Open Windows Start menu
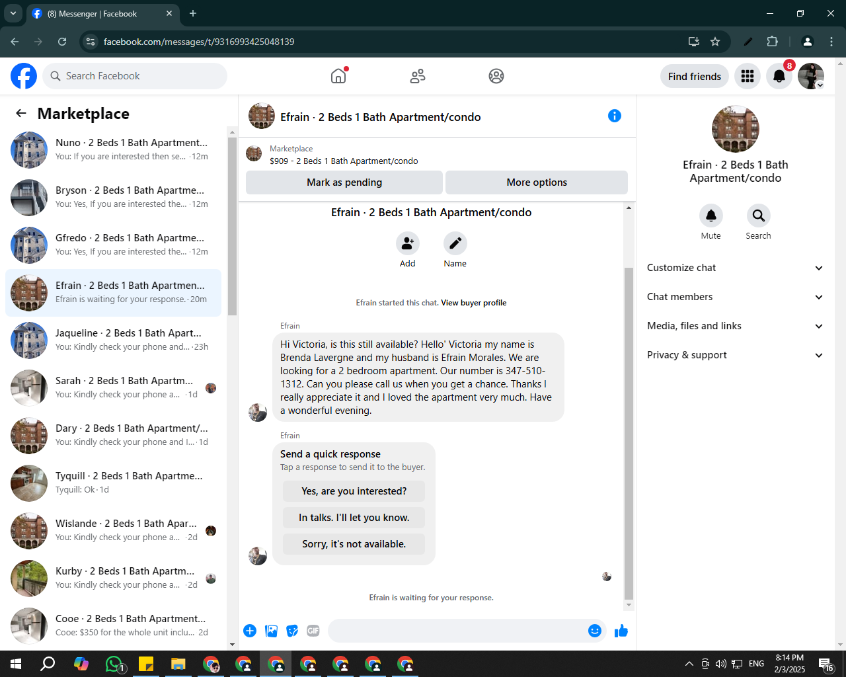 point(16,664)
